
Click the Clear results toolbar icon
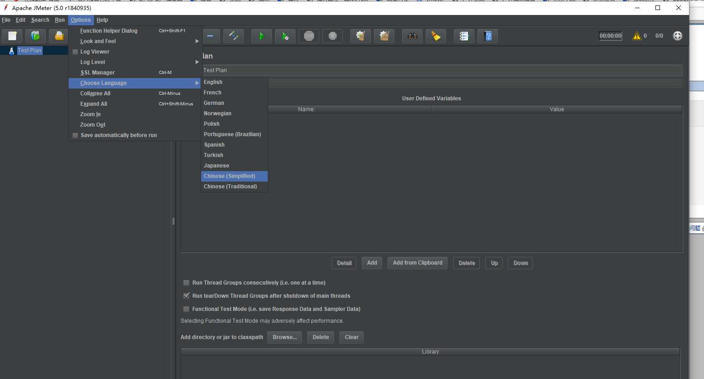pos(360,36)
